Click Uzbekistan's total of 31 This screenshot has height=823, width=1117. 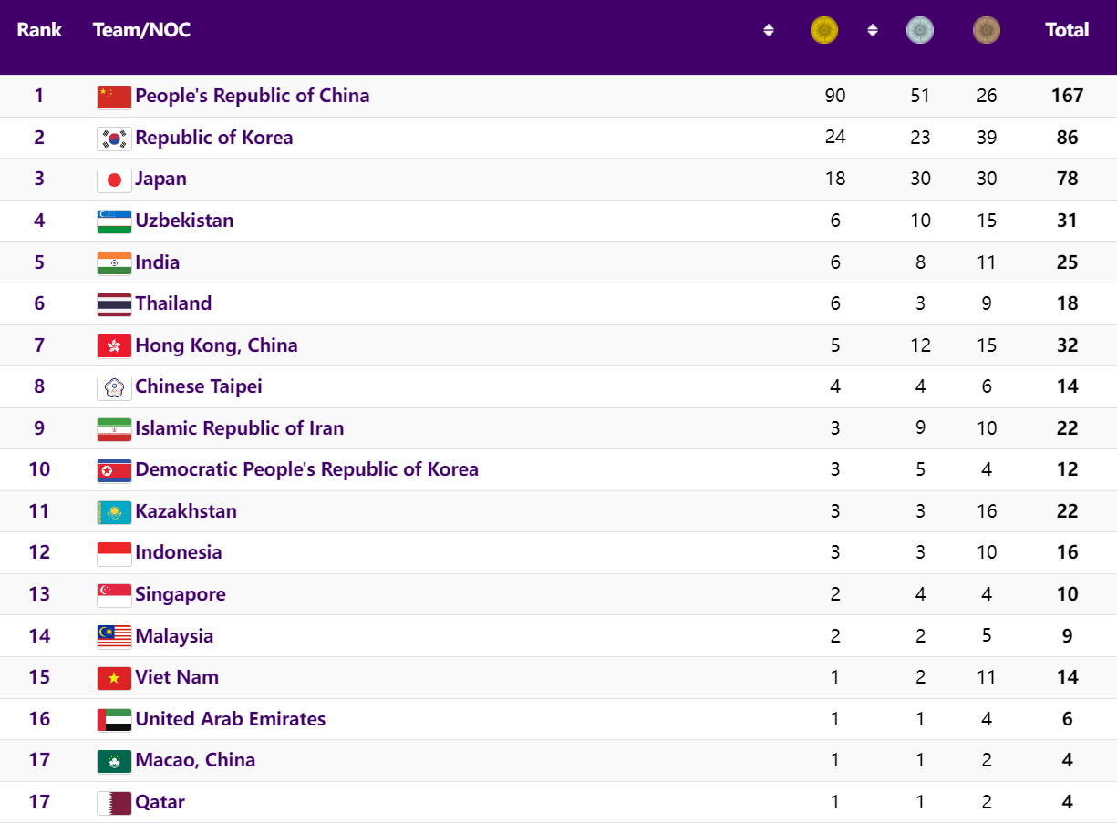1067,221
